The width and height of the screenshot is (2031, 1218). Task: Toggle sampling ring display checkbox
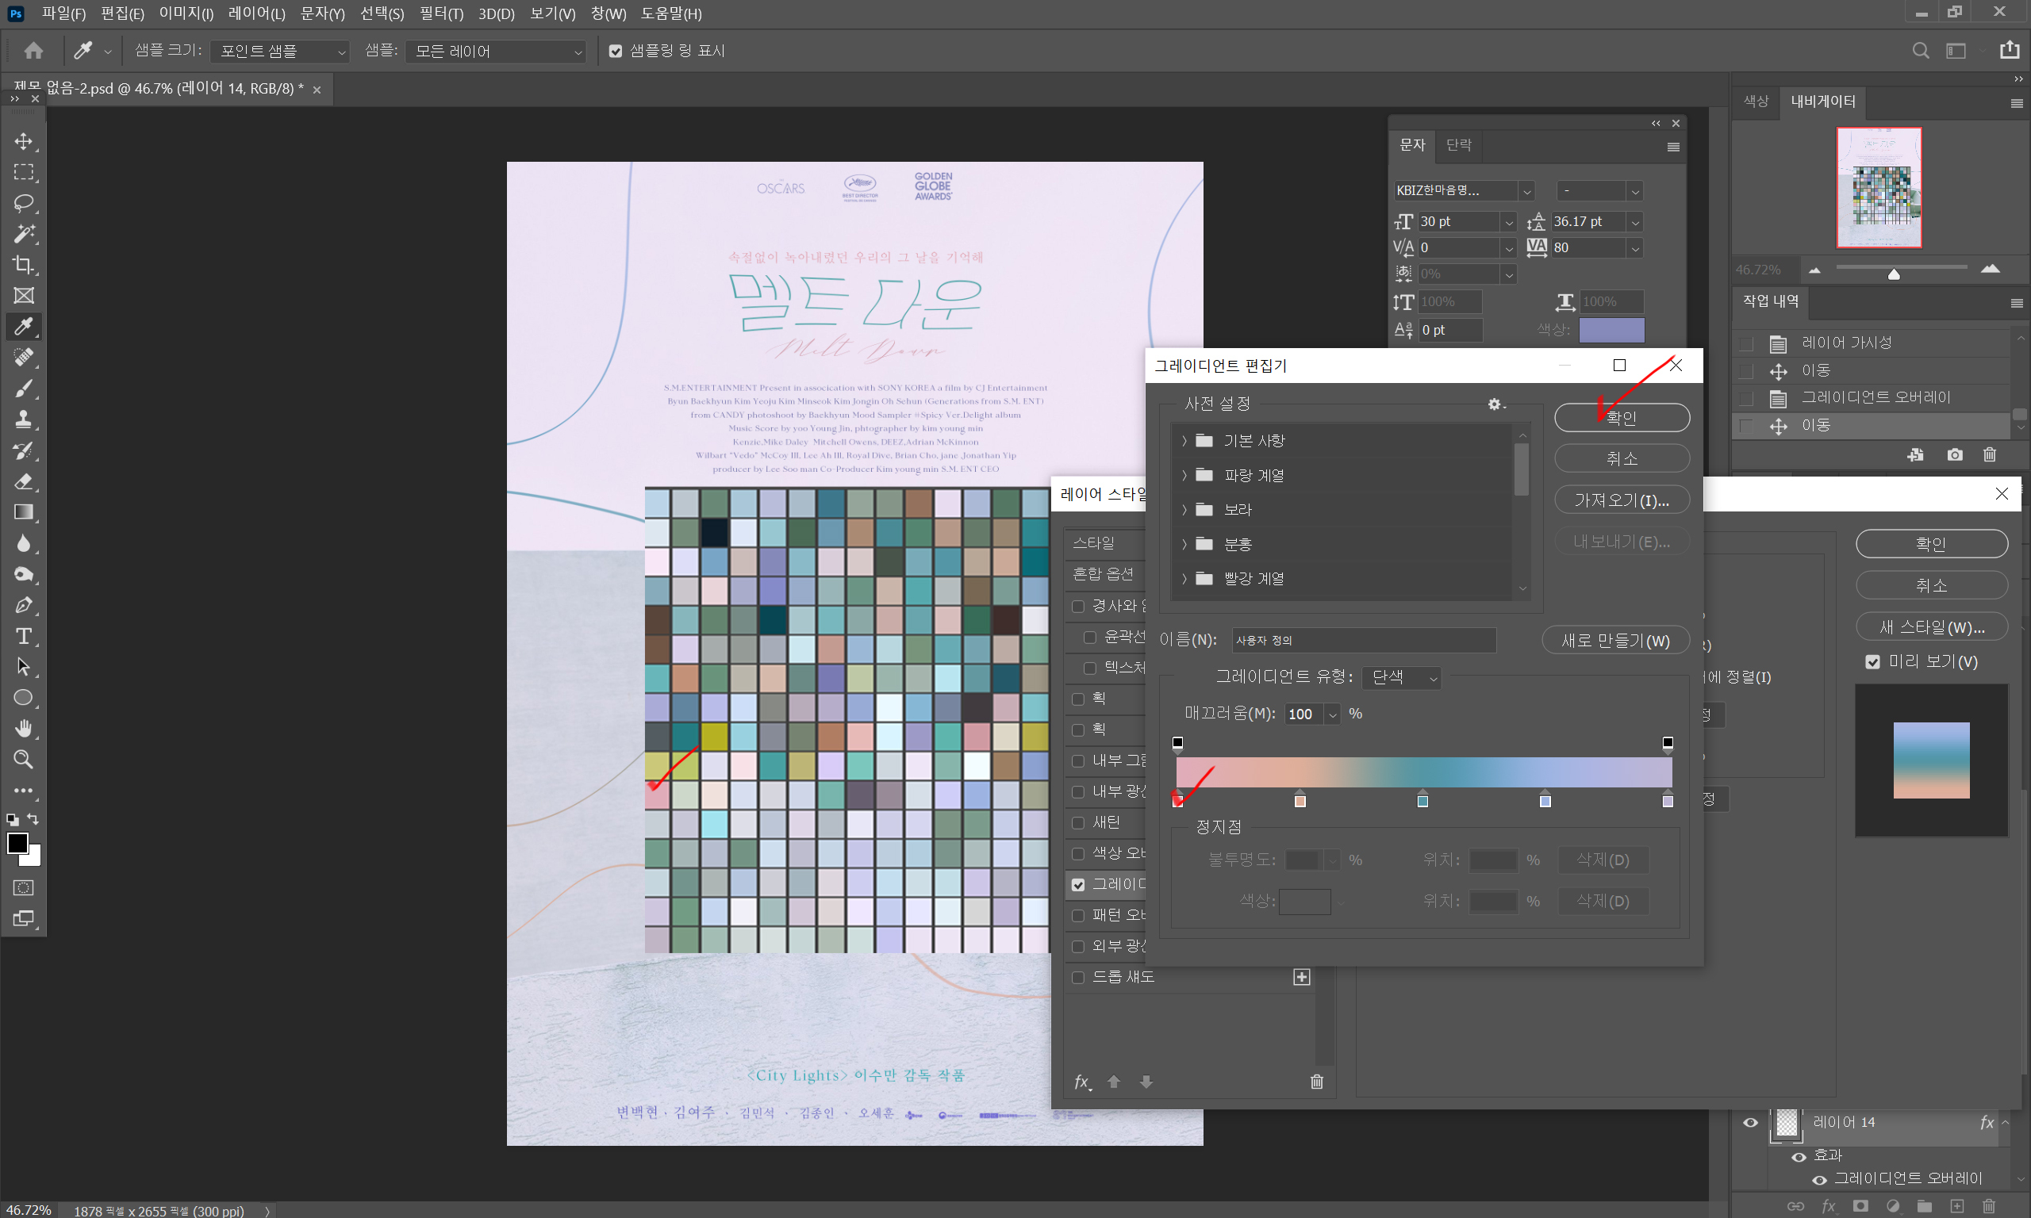[615, 51]
